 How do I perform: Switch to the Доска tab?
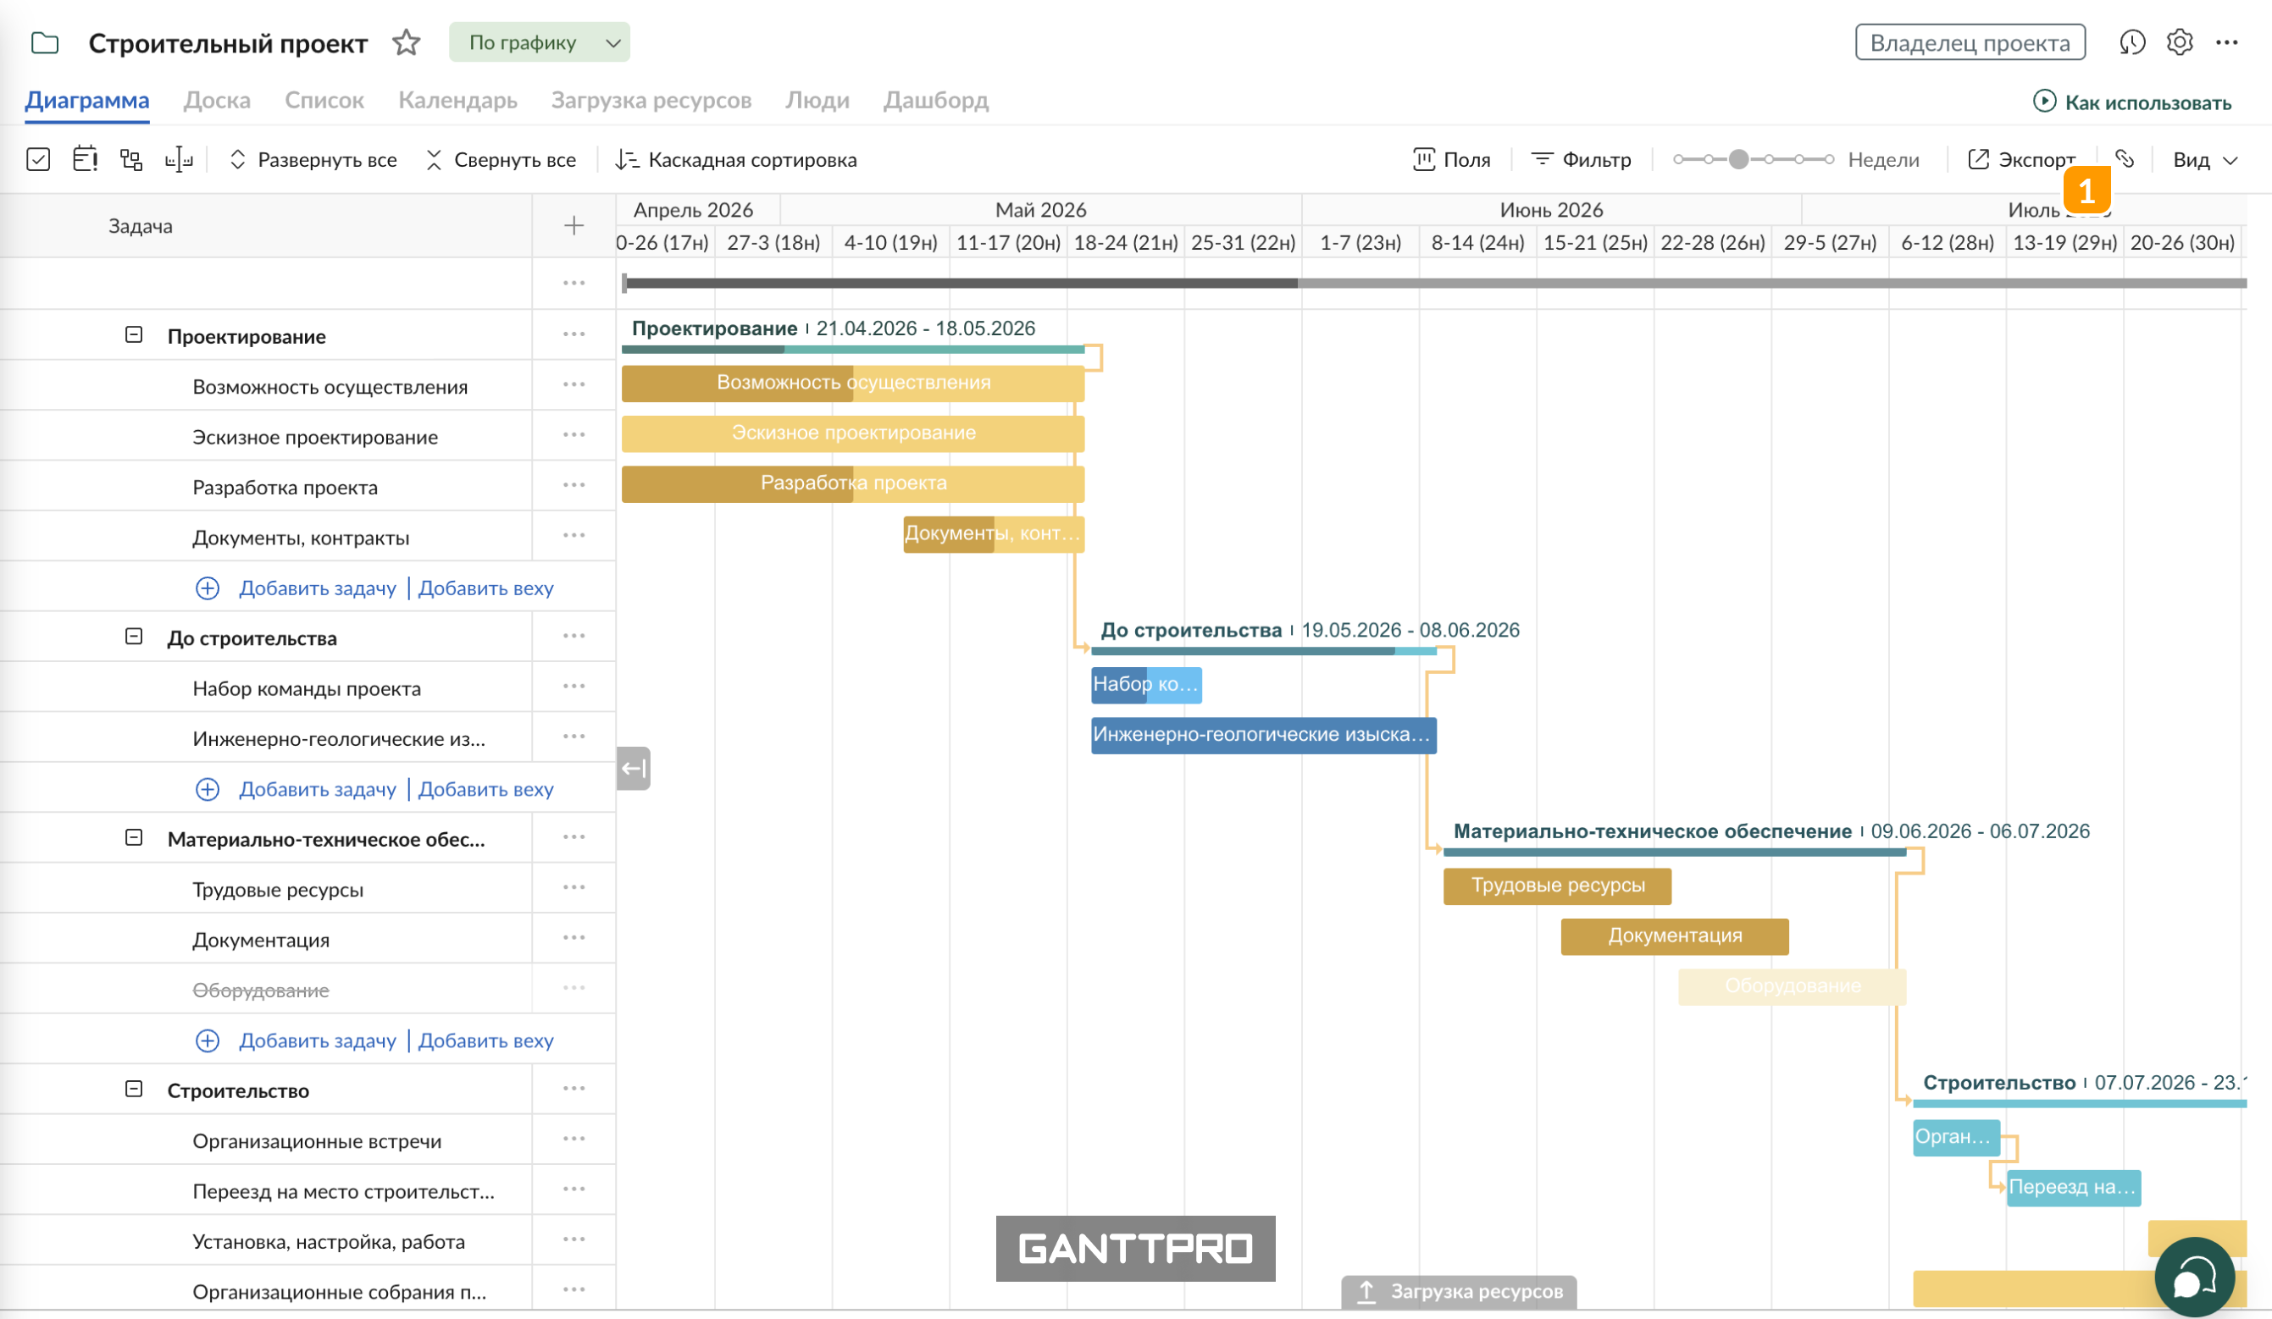click(x=216, y=100)
